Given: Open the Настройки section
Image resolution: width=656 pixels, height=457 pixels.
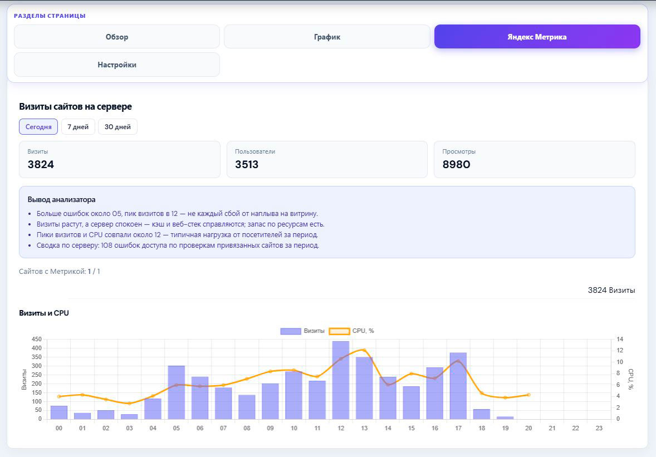Looking at the screenshot, I should click(117, 65).
